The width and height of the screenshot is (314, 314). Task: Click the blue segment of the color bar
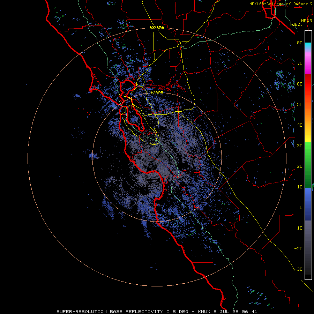pyautogui.click(x=308, y=204)
